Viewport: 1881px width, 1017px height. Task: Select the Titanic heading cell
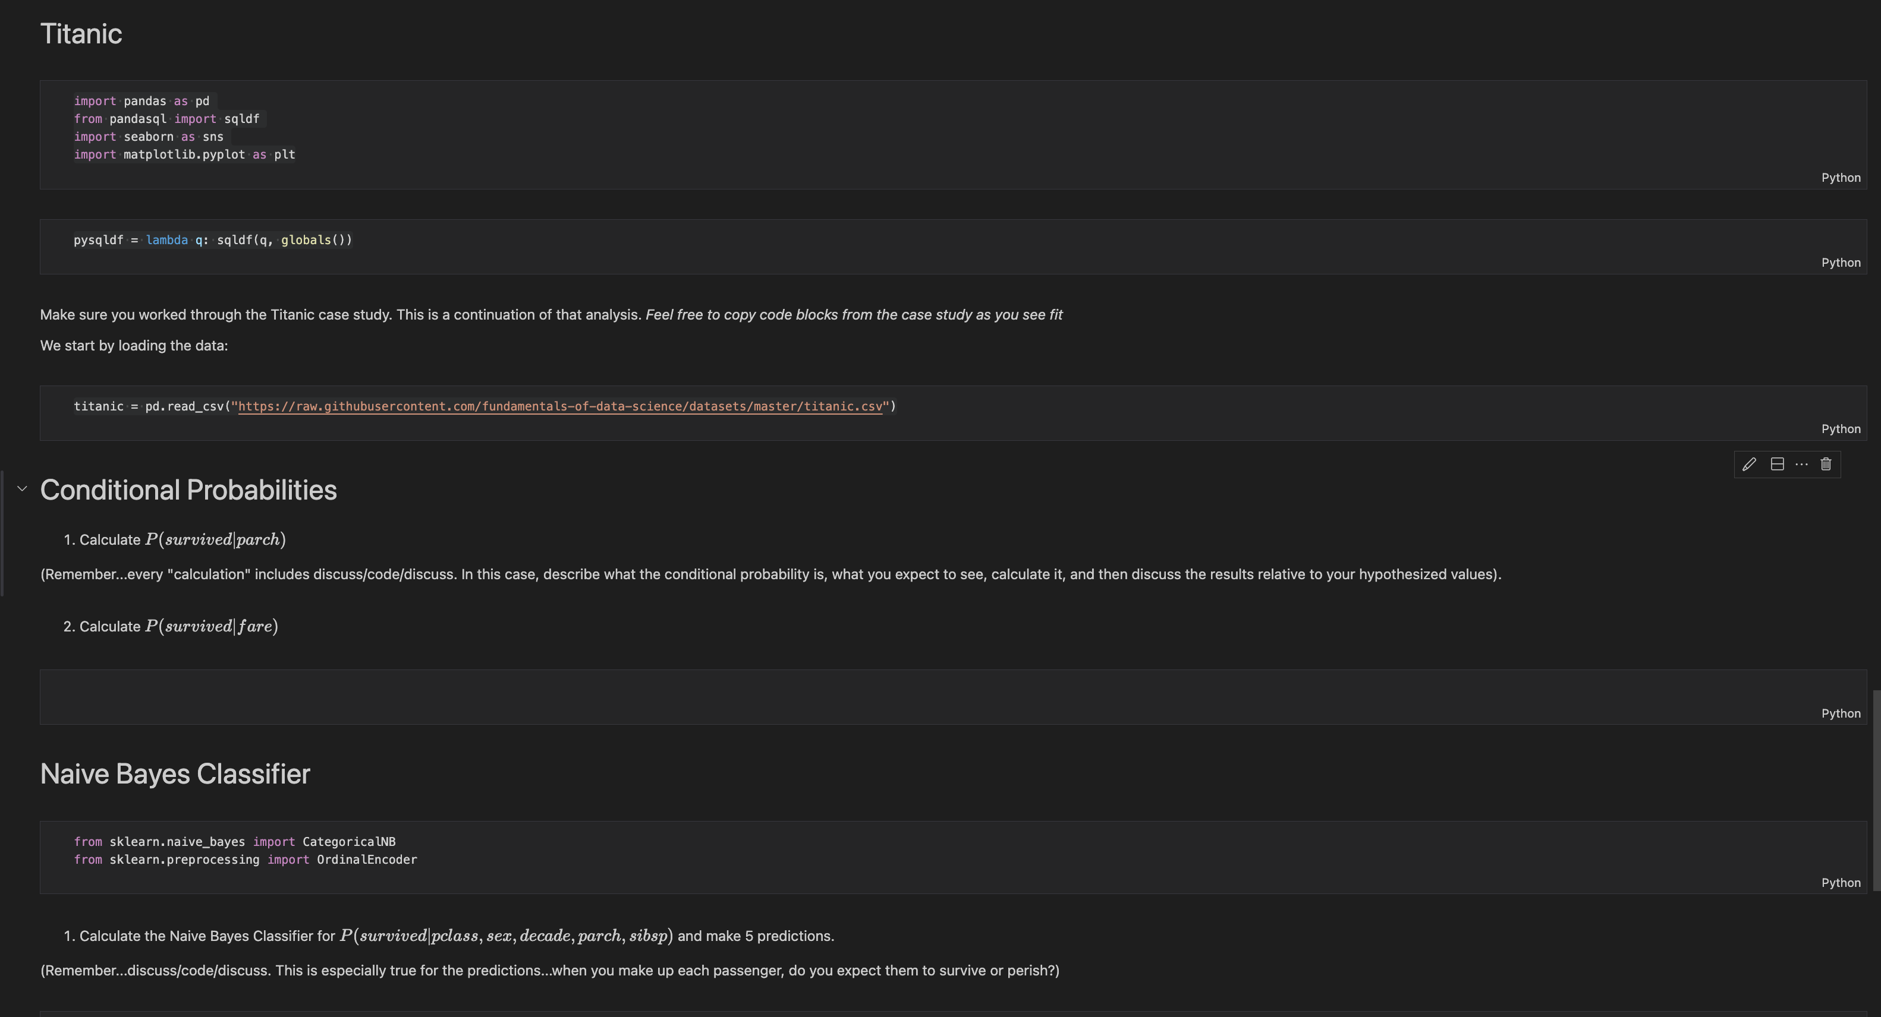pyautogui.click(x=81, y=34)
